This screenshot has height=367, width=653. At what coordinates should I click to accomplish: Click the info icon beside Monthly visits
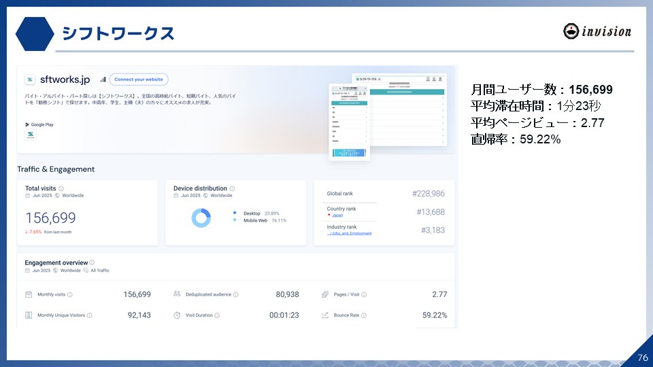click(x=70, y=294)
